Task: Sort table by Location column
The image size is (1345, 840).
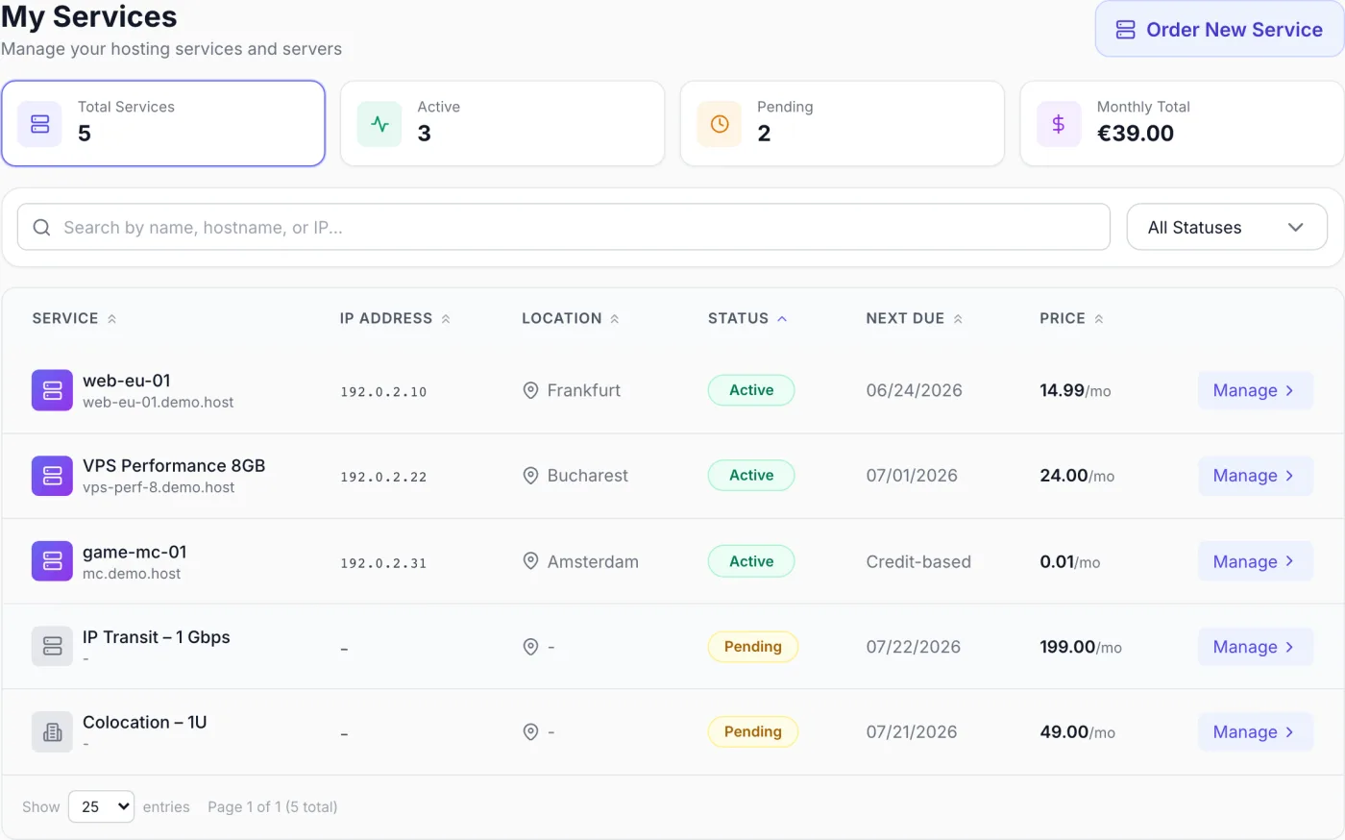Action: click(x=571, y=318)
